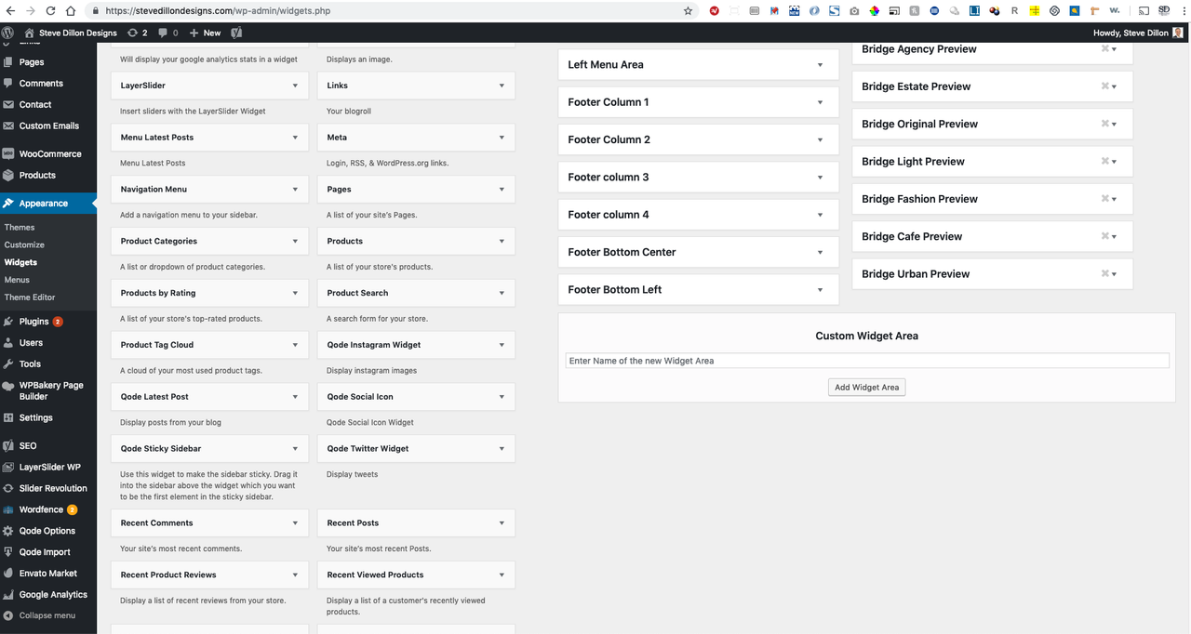Reload the page with the refresh icon
The height and width of the screenshot is (634, 1191).
click(x=48, y=11)
